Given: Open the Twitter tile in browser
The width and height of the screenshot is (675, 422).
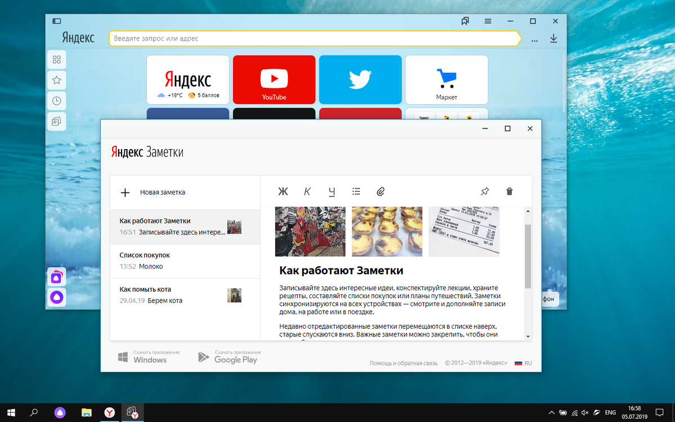Looking at the screenshot, I should 360,79.
